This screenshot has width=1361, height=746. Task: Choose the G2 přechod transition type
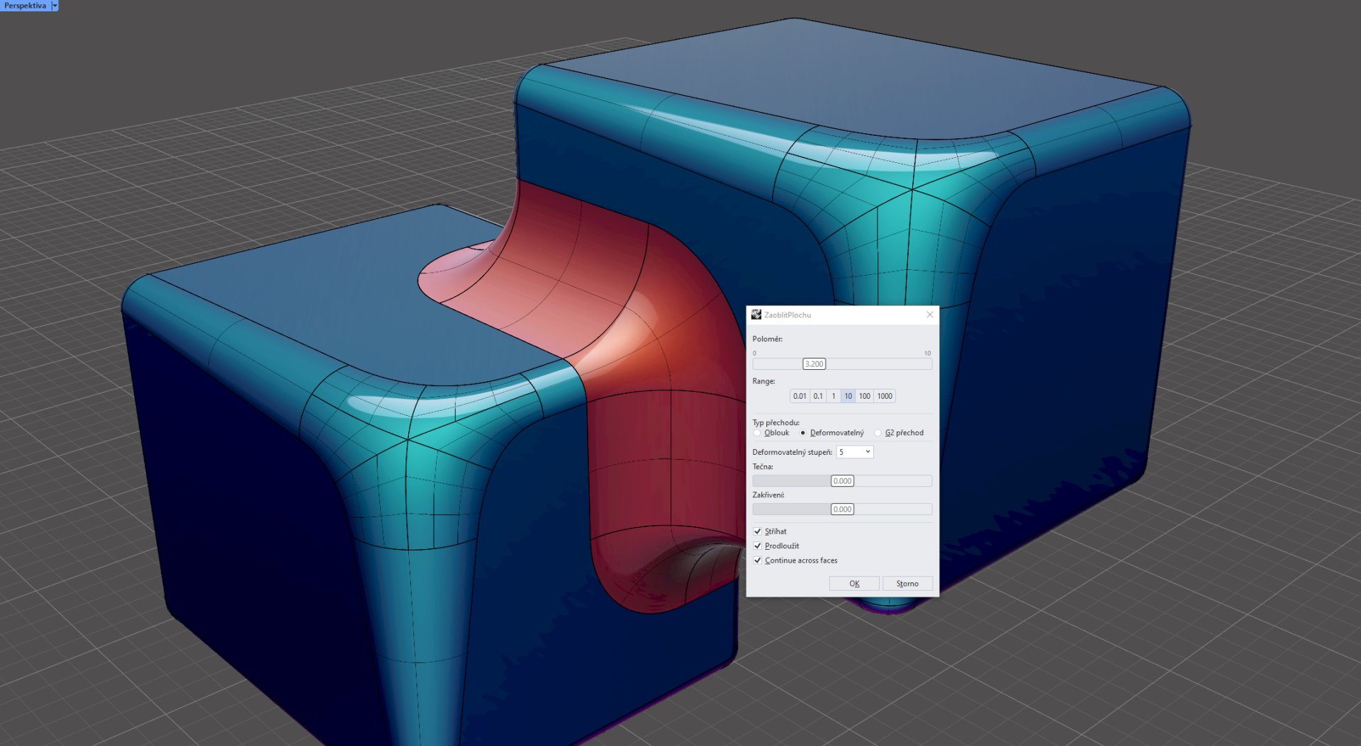tap(878, 433)
